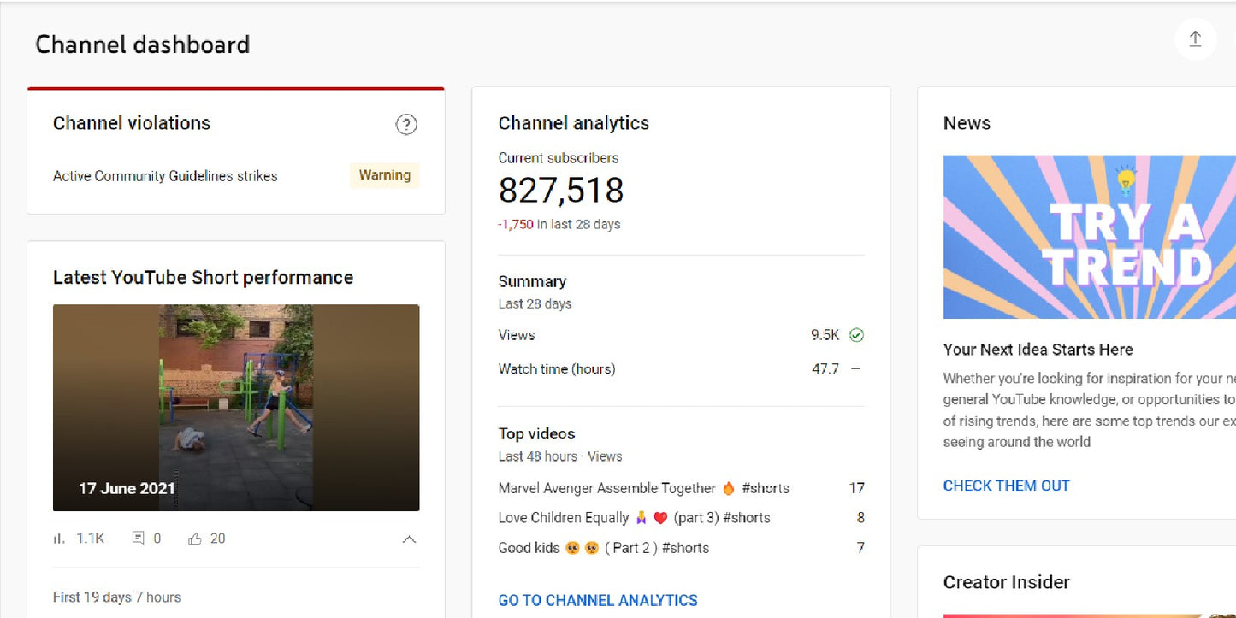
Task: Click the Warning violations badge
Action: click(384, 175)
